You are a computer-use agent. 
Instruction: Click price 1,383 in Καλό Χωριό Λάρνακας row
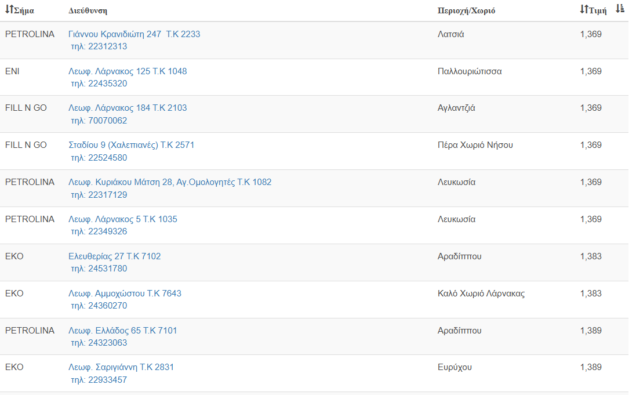[x=591, y=293]
